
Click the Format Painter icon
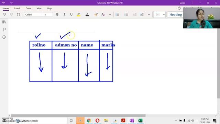(96, 14)
